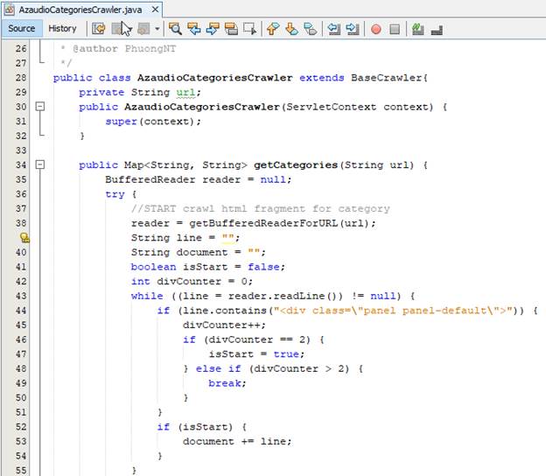This screenshot has height=476, width=546.
Task: Click the Shift Line Left icon
Action: [x=334, y=29]
